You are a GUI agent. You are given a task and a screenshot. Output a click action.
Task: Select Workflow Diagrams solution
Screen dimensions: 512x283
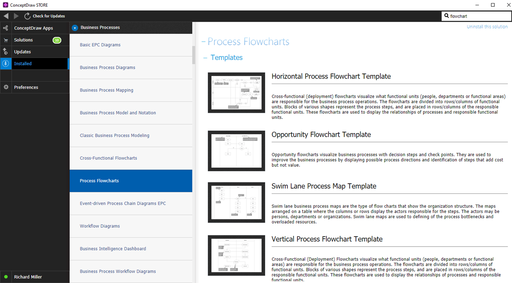131,226
